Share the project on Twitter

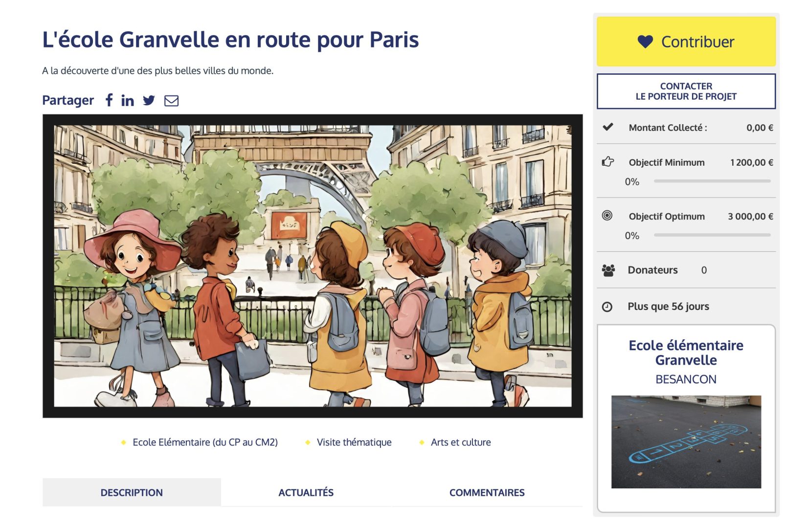149,101
